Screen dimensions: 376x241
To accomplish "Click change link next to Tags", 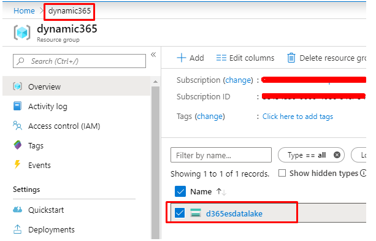I will (x=210, y=117).
